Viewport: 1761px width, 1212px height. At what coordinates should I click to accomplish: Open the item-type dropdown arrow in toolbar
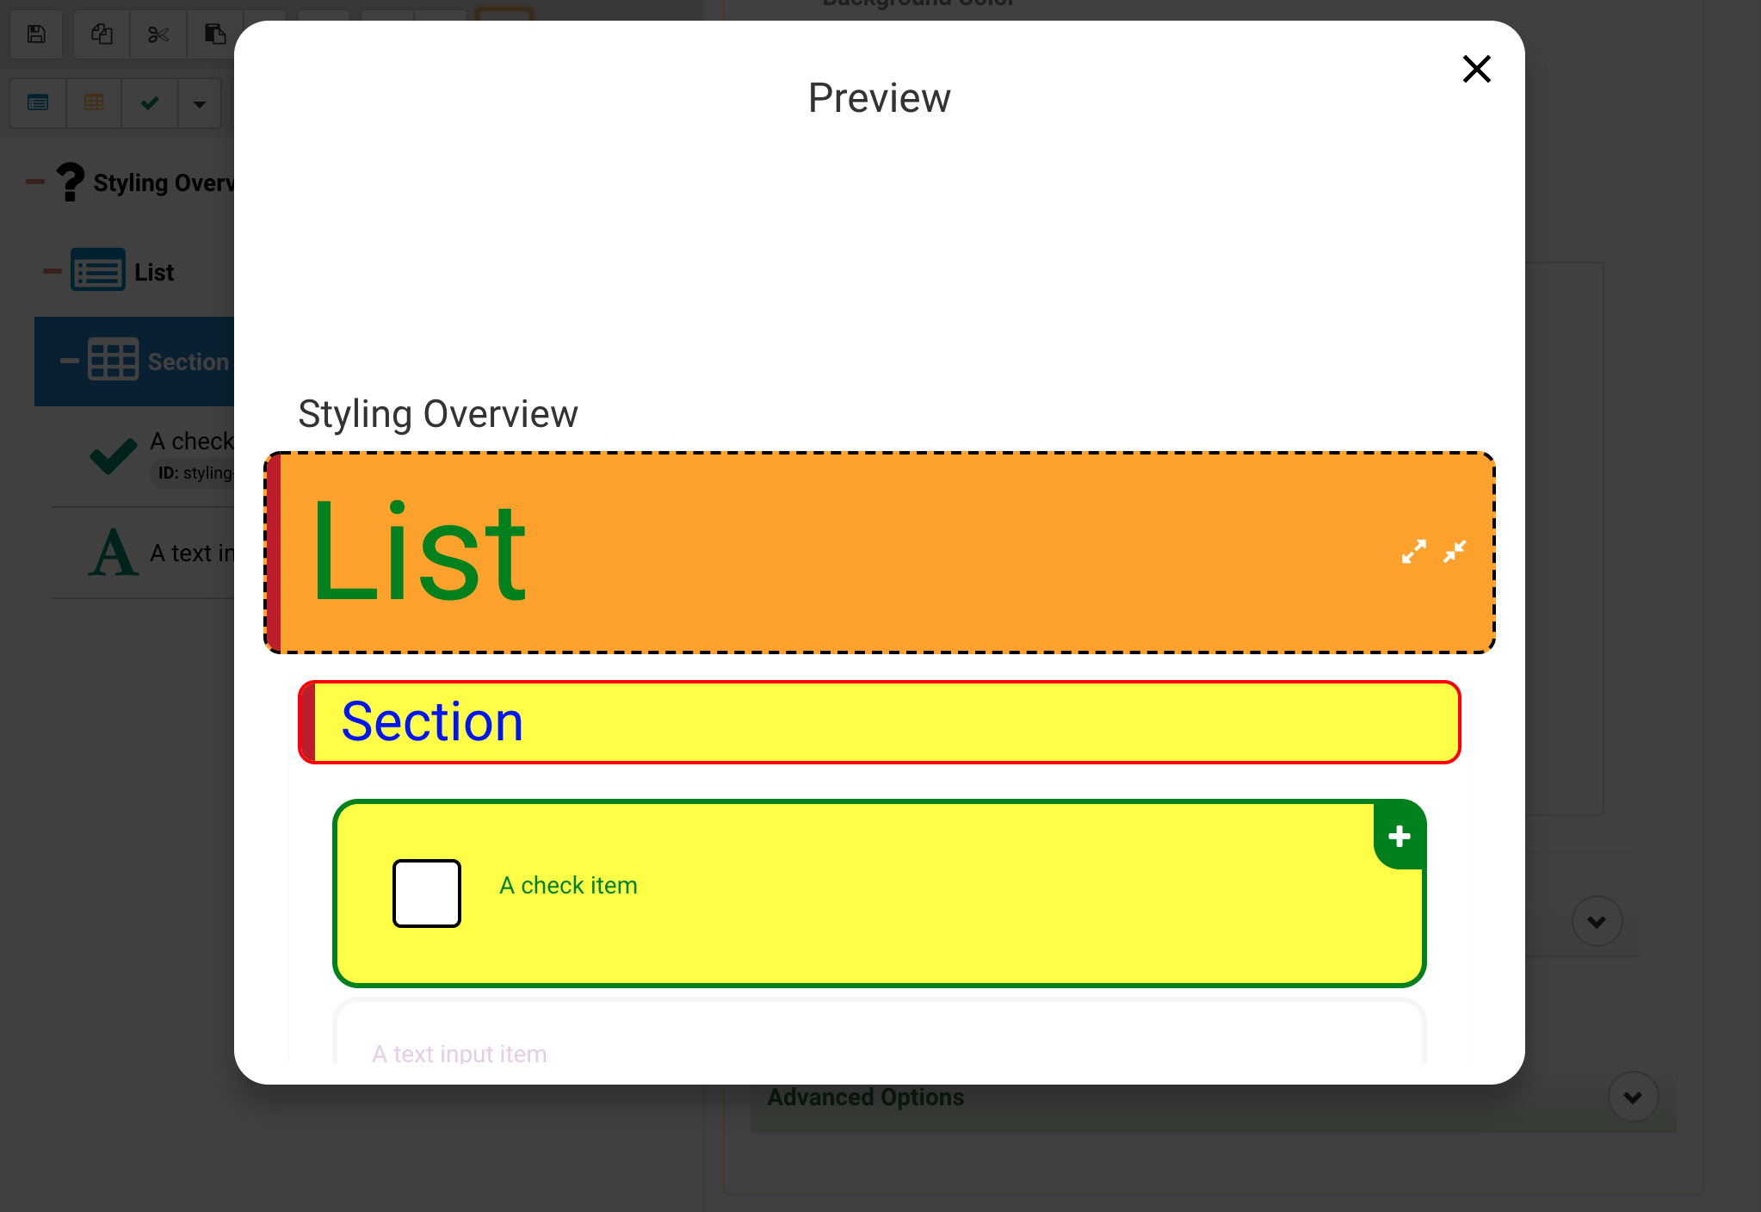pos(200,104)
